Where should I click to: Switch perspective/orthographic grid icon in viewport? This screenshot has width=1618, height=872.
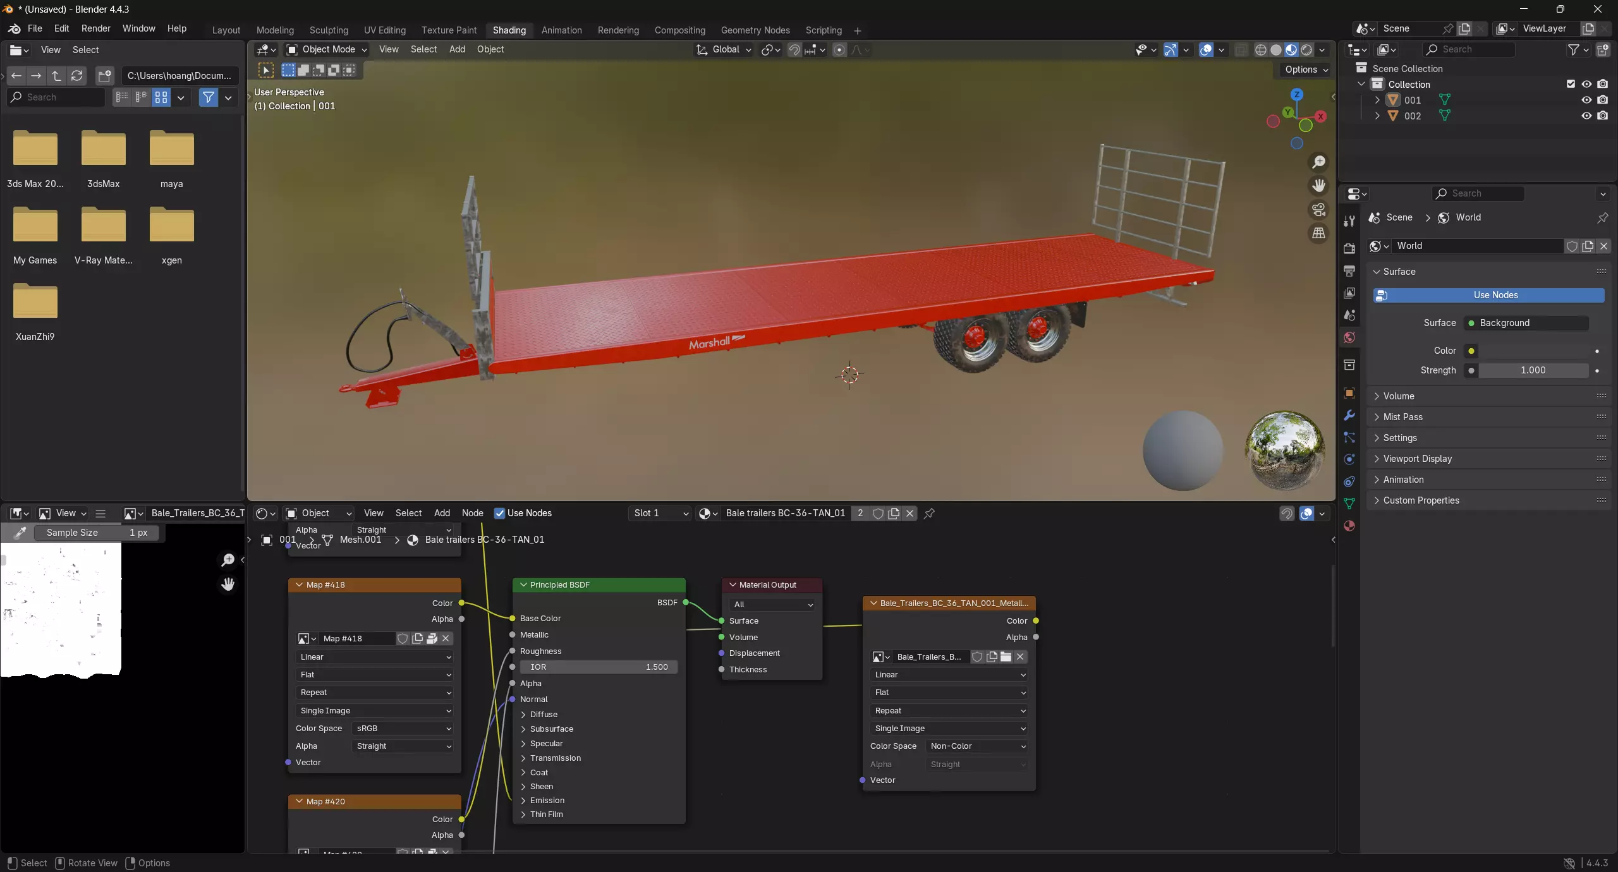click(x=1318, y=233)
